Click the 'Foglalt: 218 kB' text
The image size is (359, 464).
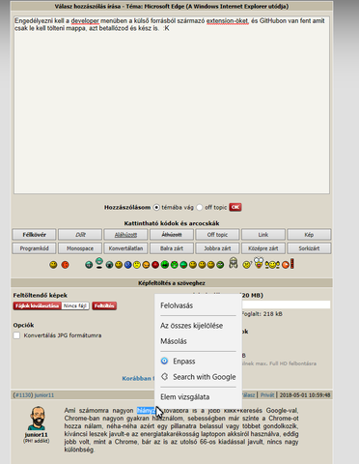[x=262, y=314]
